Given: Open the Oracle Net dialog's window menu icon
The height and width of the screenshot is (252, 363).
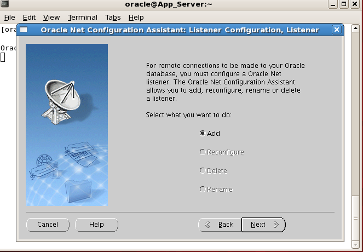Looking at the screenshot, I should point(24,30).
